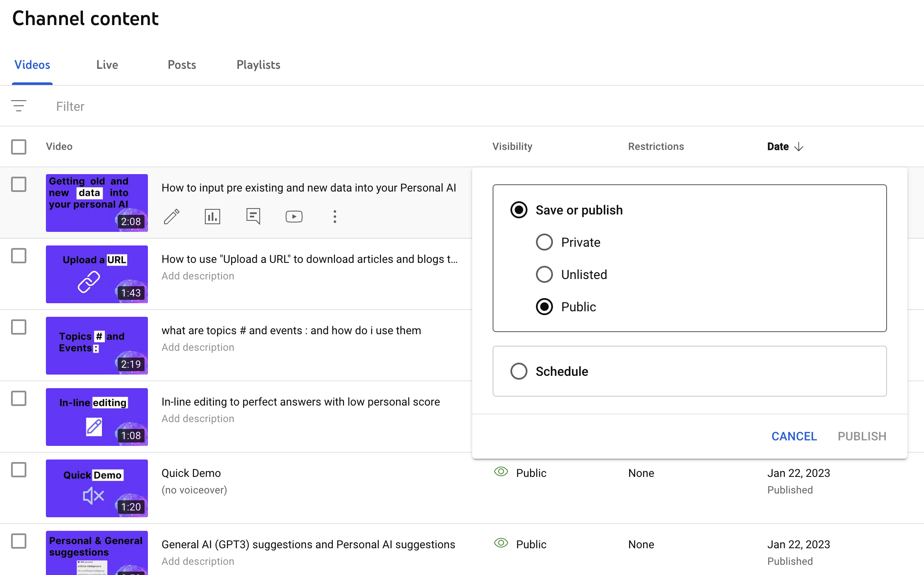The width and height of the screenshot is (924, 575).
Task: Choose the Schedule option
Action: coord(519,372)
